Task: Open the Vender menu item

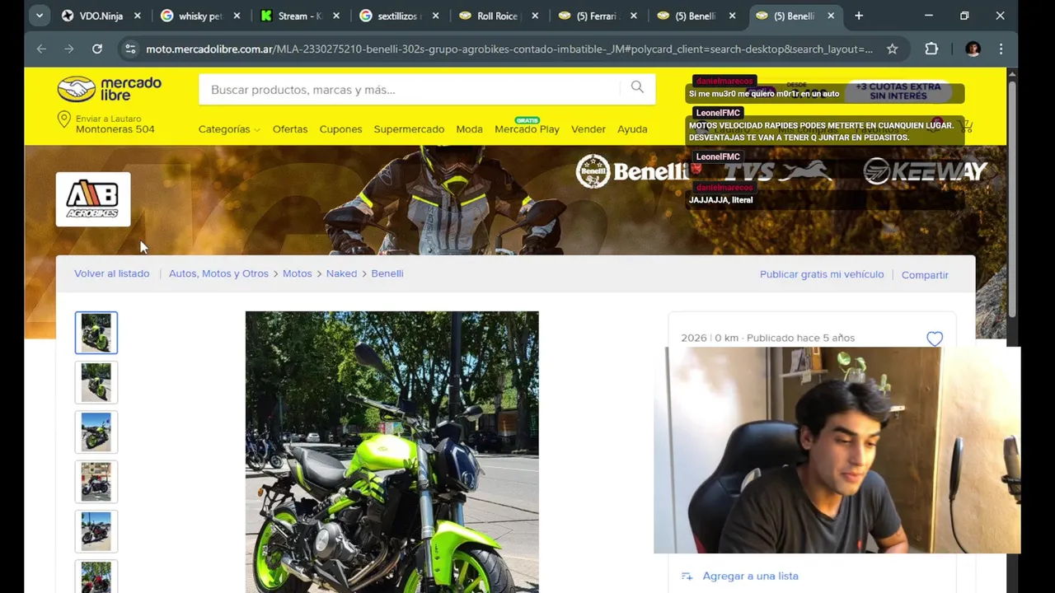Action: tap(588, 129)
